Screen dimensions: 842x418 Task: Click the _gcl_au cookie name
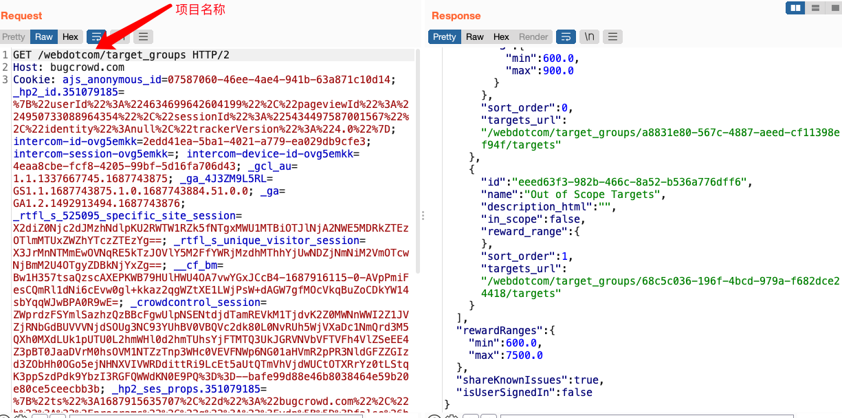269,166
